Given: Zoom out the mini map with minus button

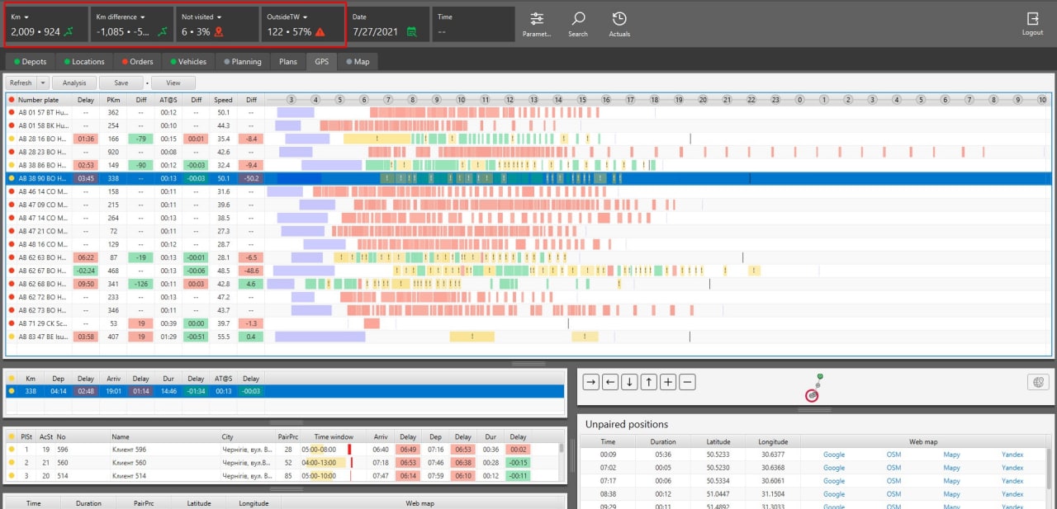Looking at the screenshot, I should coord(688,382).
